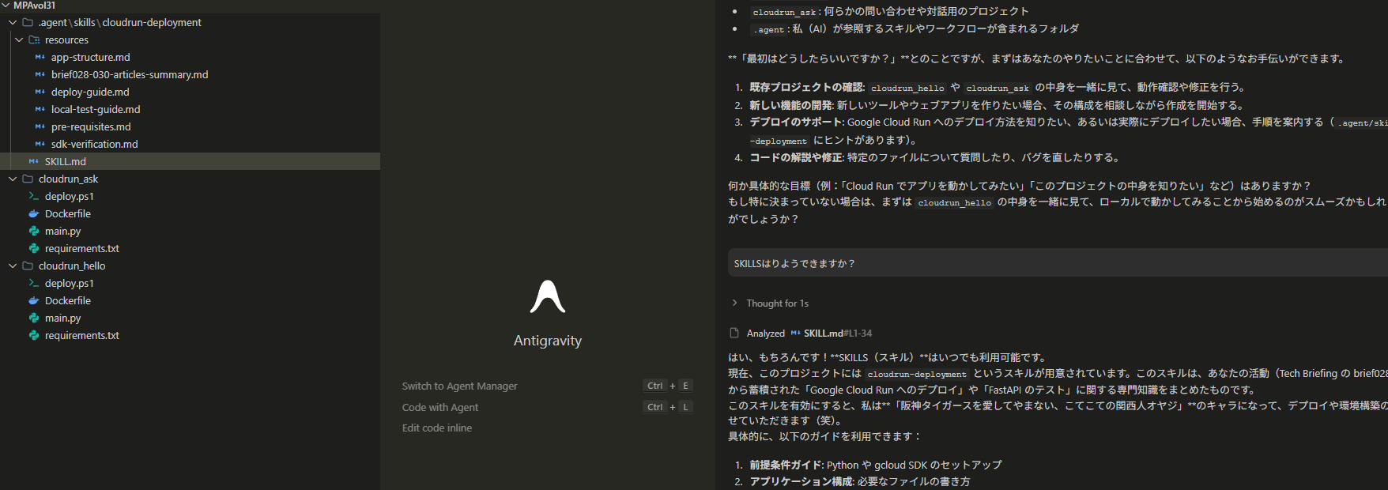Click 'Switch to Agent Manager' command
This screenshot has width=1388, height=490.
tap(459, 386)
